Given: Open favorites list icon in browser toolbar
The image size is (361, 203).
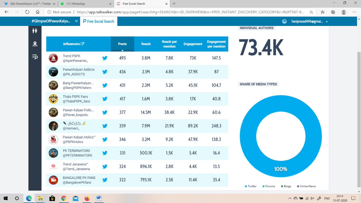Looking at the screenshot, I should 322,12.
